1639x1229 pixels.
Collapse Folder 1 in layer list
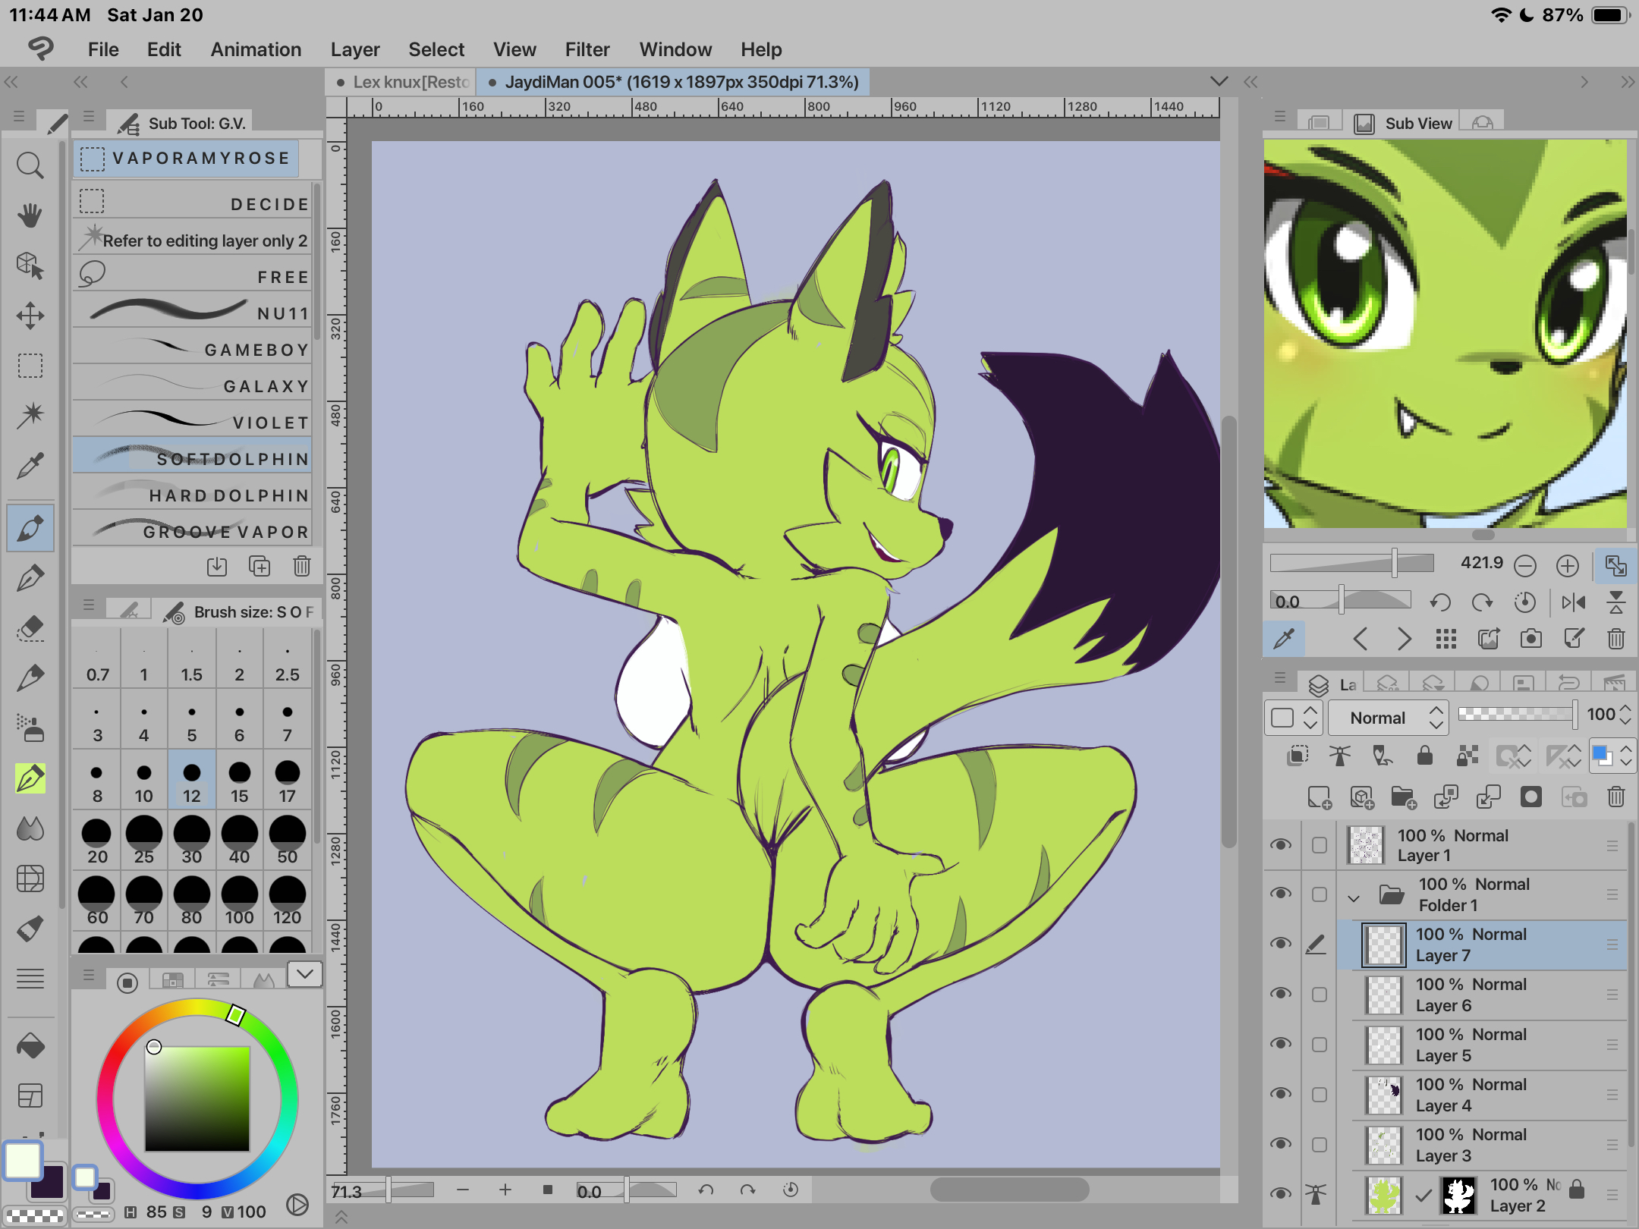coord(1353,898)
